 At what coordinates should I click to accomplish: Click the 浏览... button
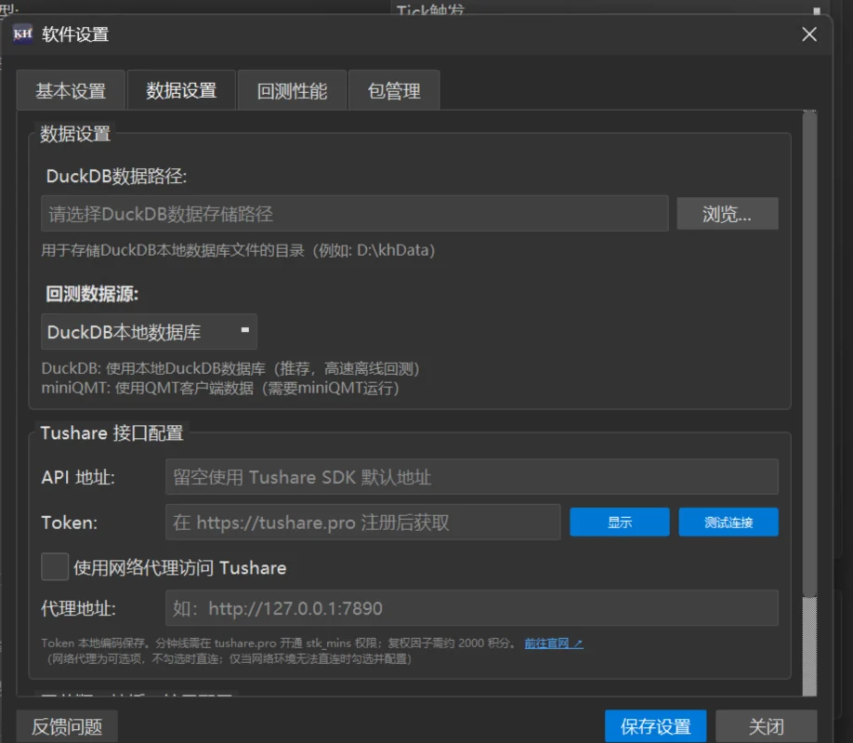(x=728, y=214)
